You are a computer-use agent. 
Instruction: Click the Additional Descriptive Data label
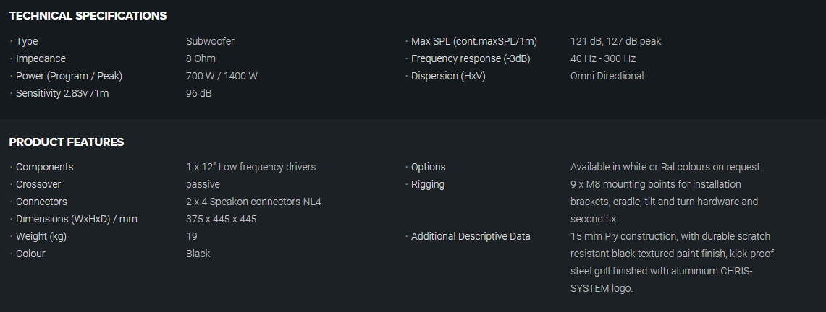click(471, 236)
